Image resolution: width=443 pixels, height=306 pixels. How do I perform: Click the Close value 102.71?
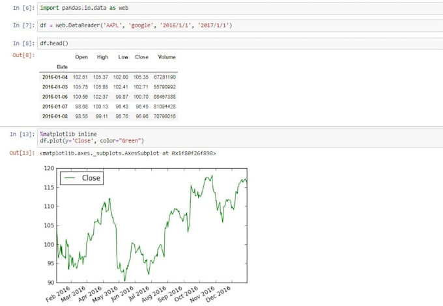point(141,87)
